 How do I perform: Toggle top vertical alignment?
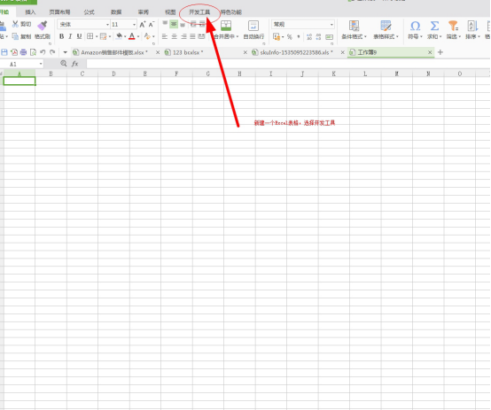[165, 24]
